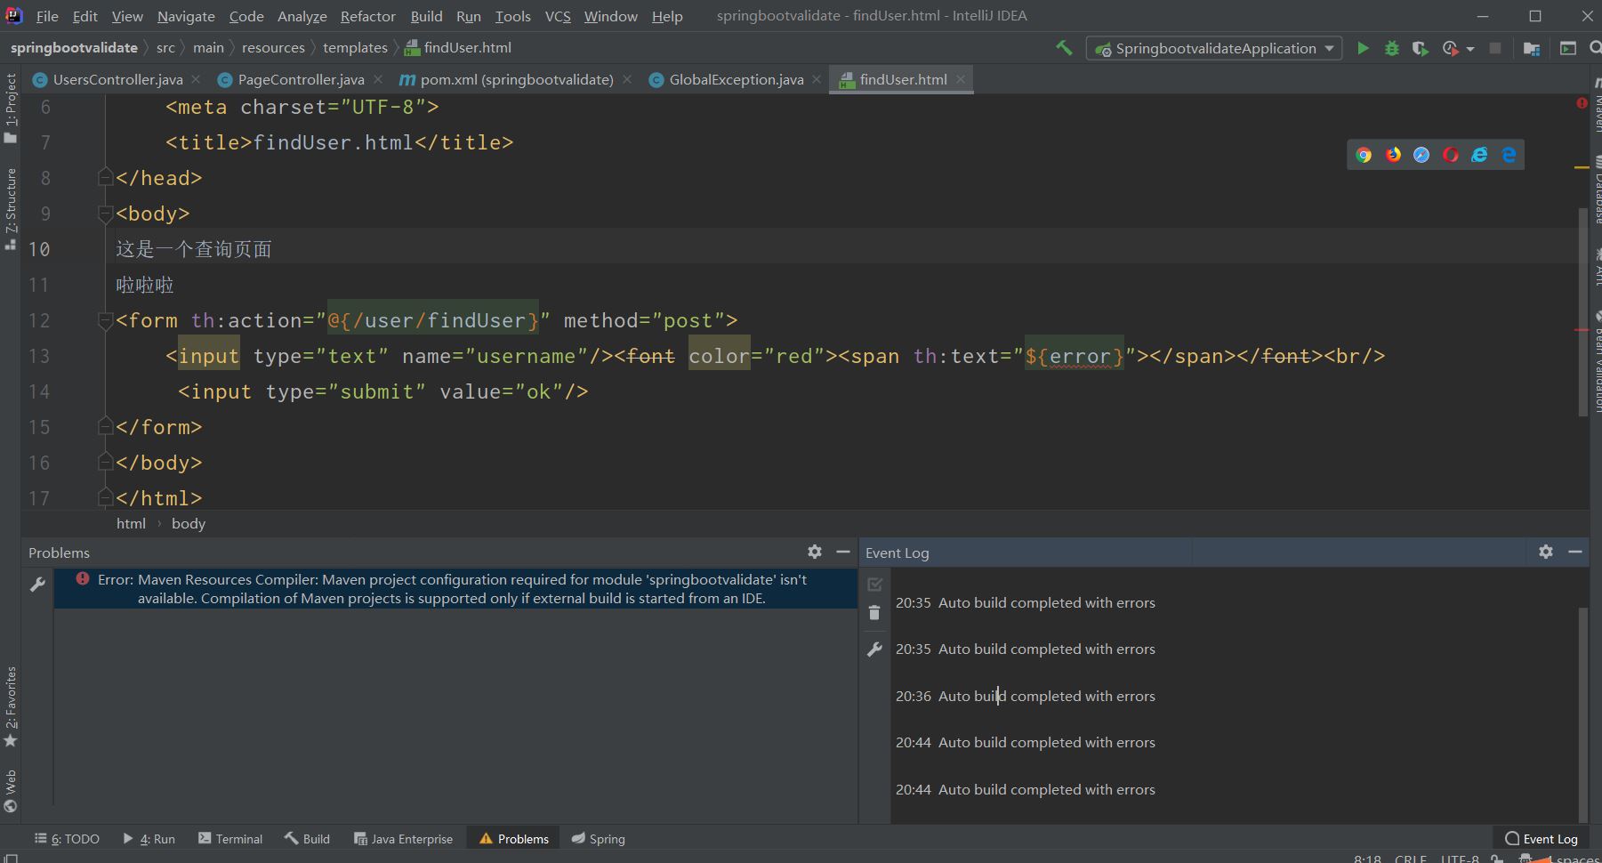
Task: Open page in Chrome browser icon
Action: click(x=1364, y=155)
